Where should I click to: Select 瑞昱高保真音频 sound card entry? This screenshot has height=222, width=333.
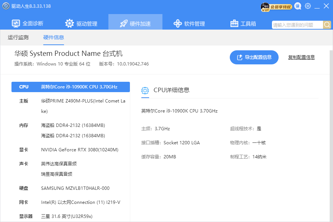tap(57, 174)
